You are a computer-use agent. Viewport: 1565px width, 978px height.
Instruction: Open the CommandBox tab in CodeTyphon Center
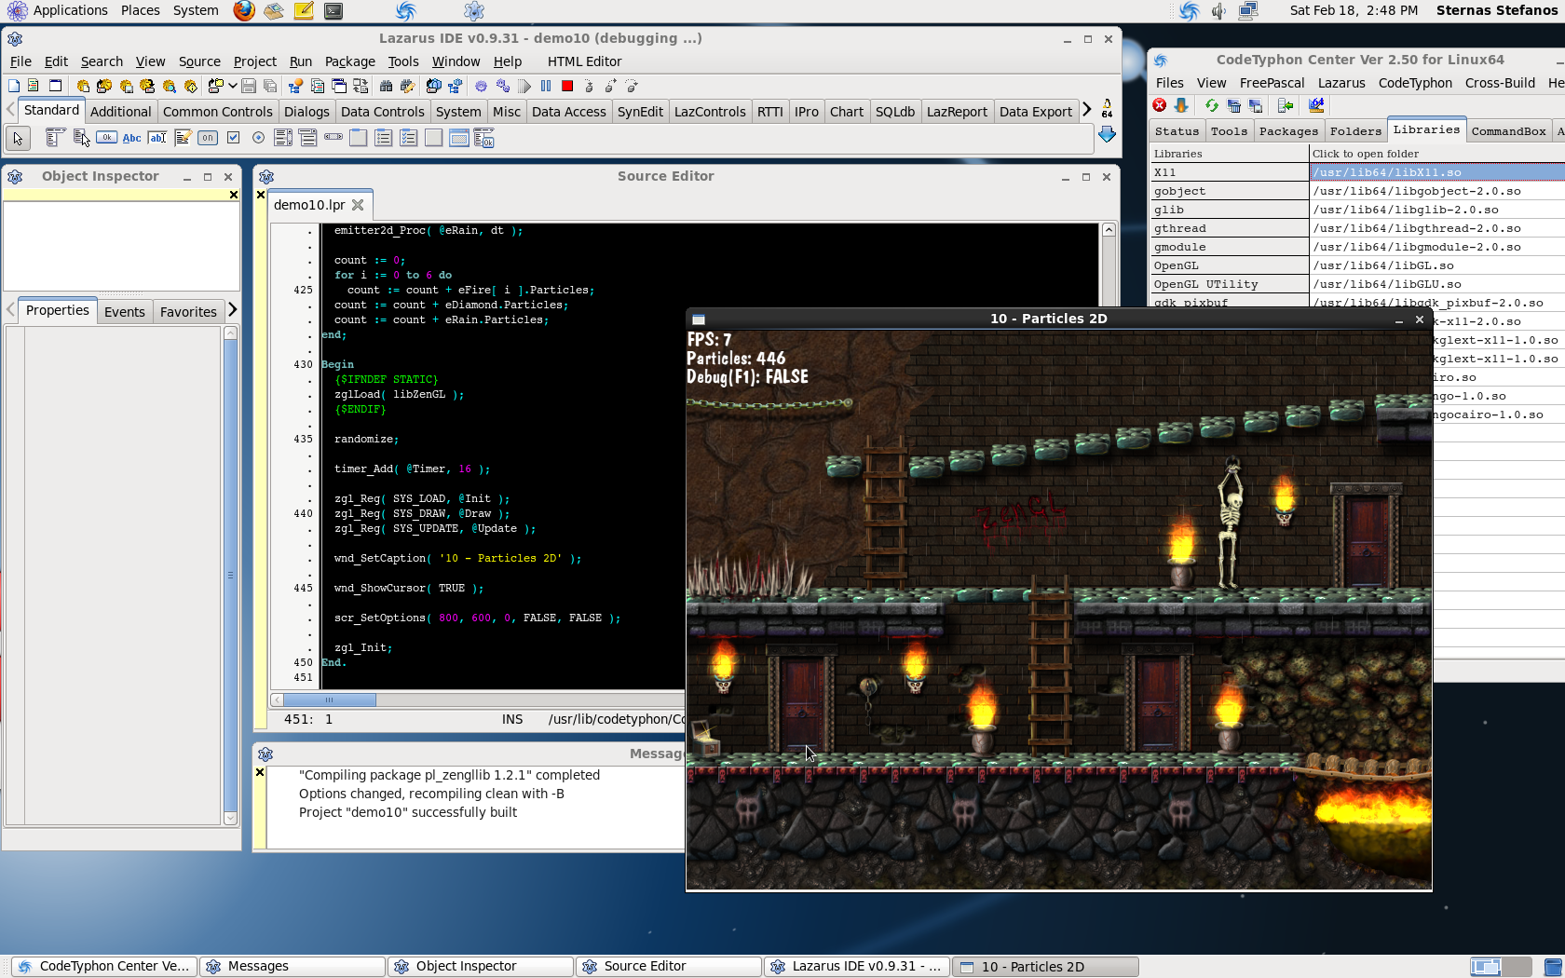pyautogui.click(x=1508, y=131)
